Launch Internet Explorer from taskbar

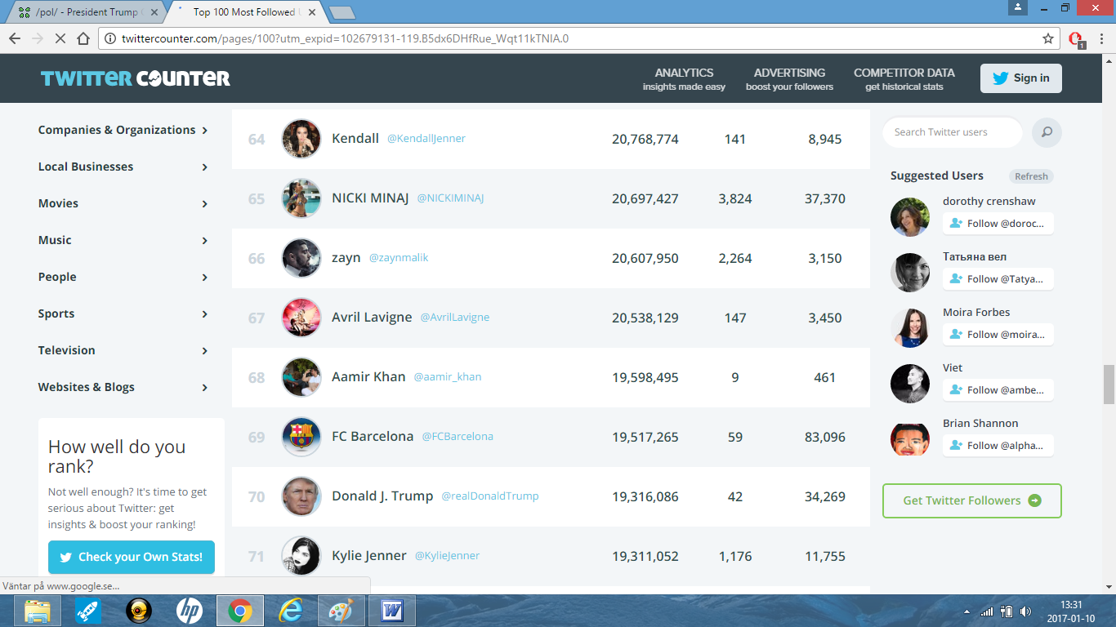291,611
